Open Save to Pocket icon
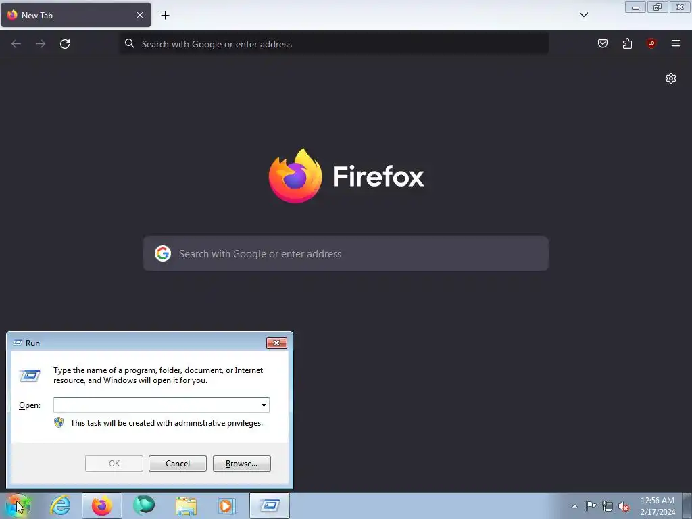The image size is (692, 519). coord(602,43)
